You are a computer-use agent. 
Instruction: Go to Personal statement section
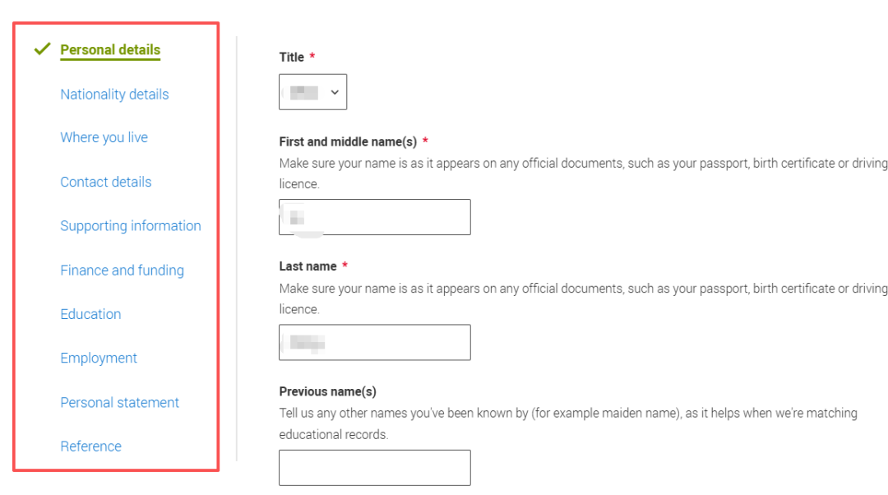pos(119,403)
